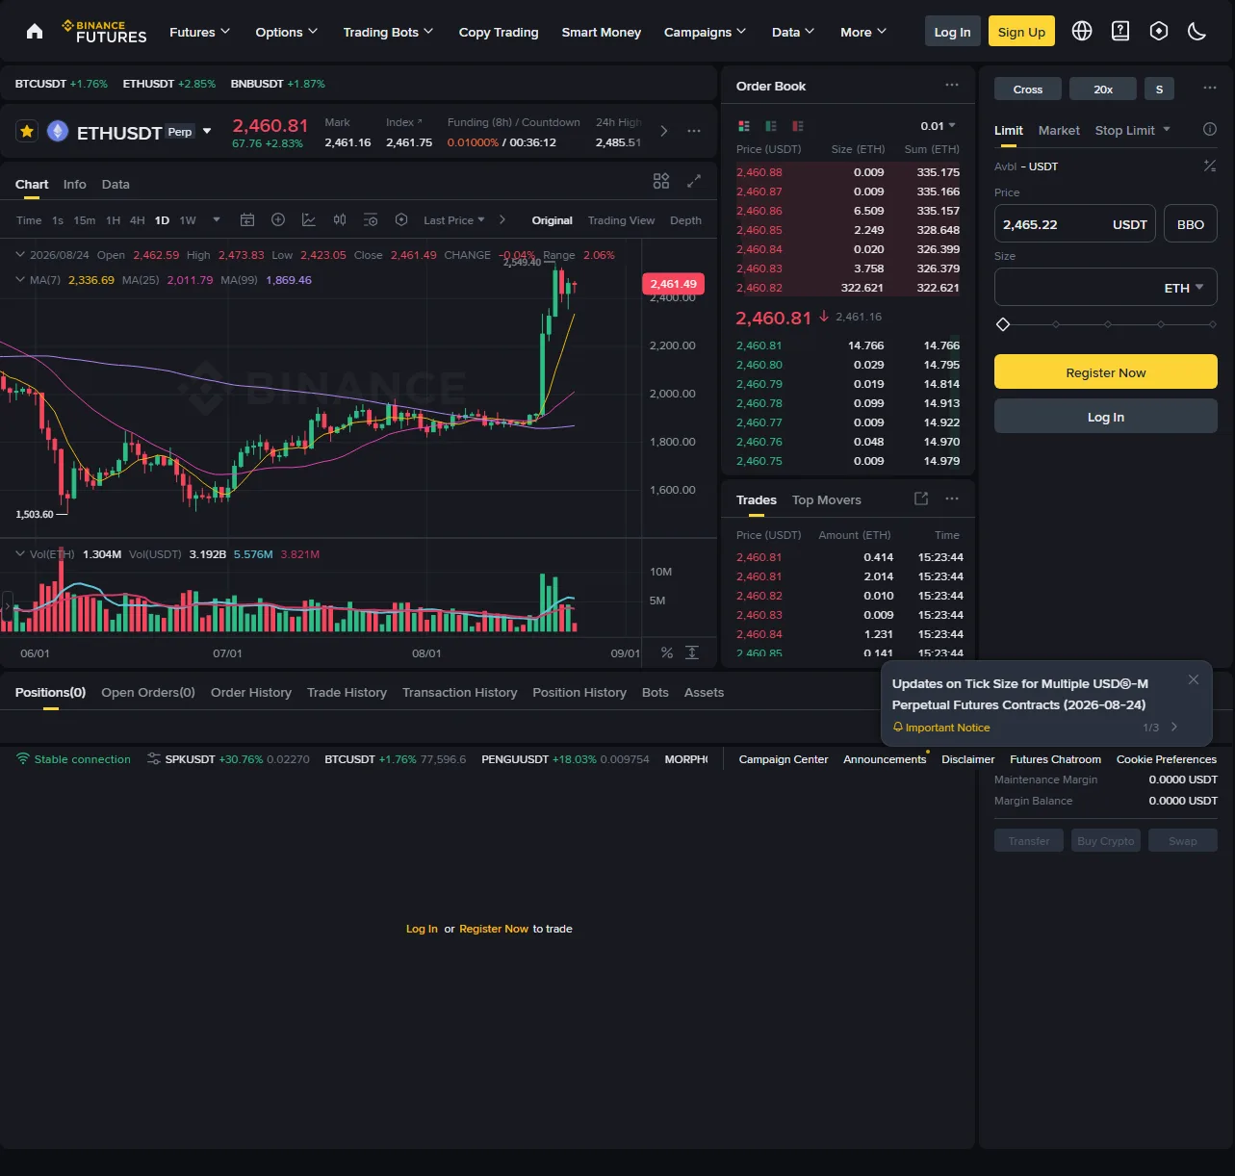
Task: Expand the Trading Bots menu
Action: tap(388, 32)
